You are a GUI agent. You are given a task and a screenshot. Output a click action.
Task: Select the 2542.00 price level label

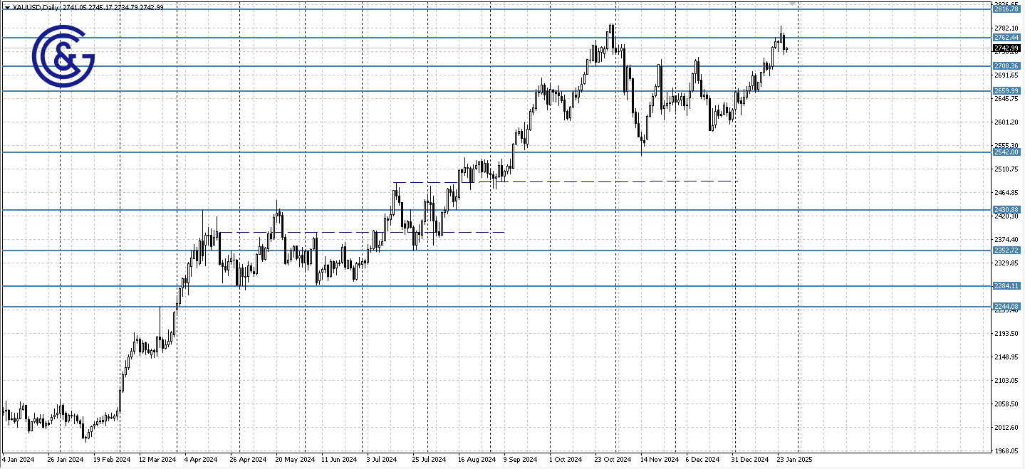(1008, 152)
